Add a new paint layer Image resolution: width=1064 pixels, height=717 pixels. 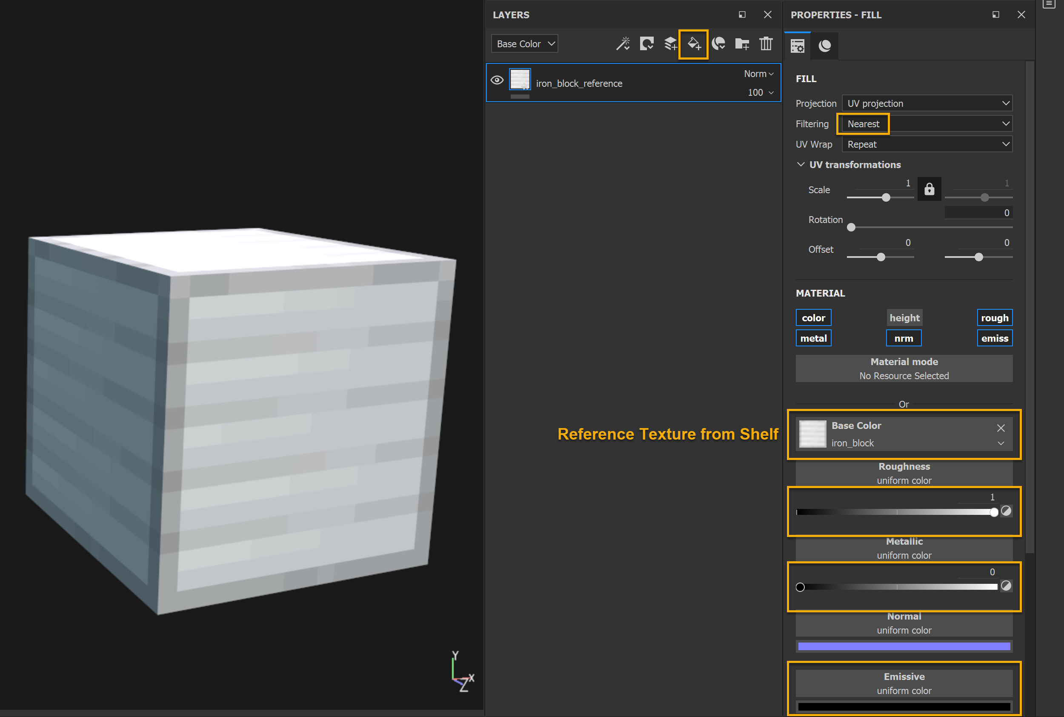tap(670, 44)
